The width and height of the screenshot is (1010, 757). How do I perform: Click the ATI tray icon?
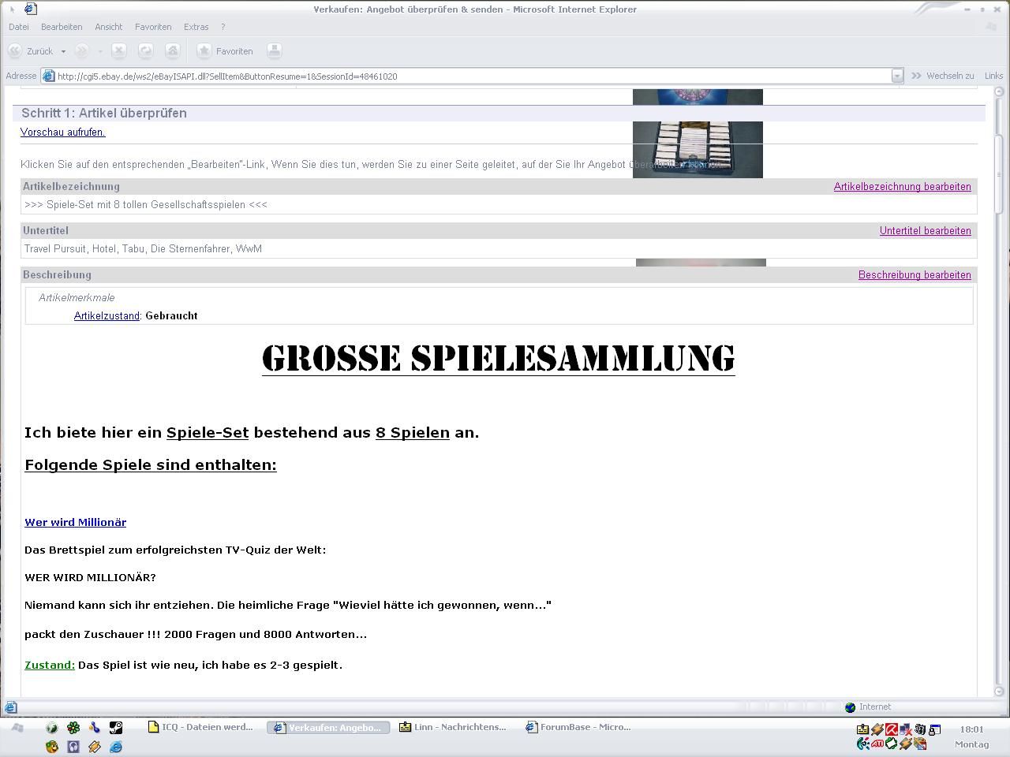(x=877, y=744)
